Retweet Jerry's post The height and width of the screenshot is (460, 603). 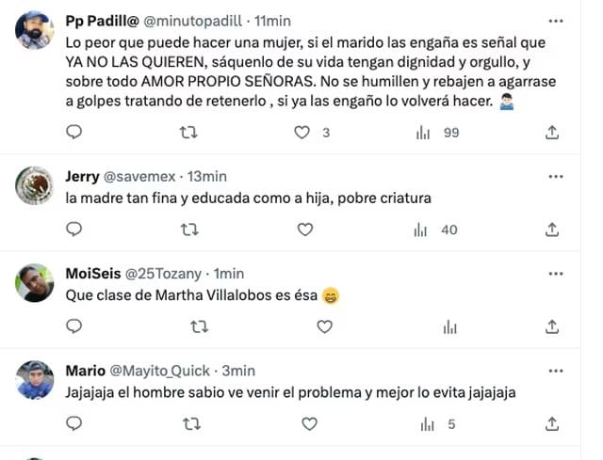pyautogui.click(x=190, y=230)
